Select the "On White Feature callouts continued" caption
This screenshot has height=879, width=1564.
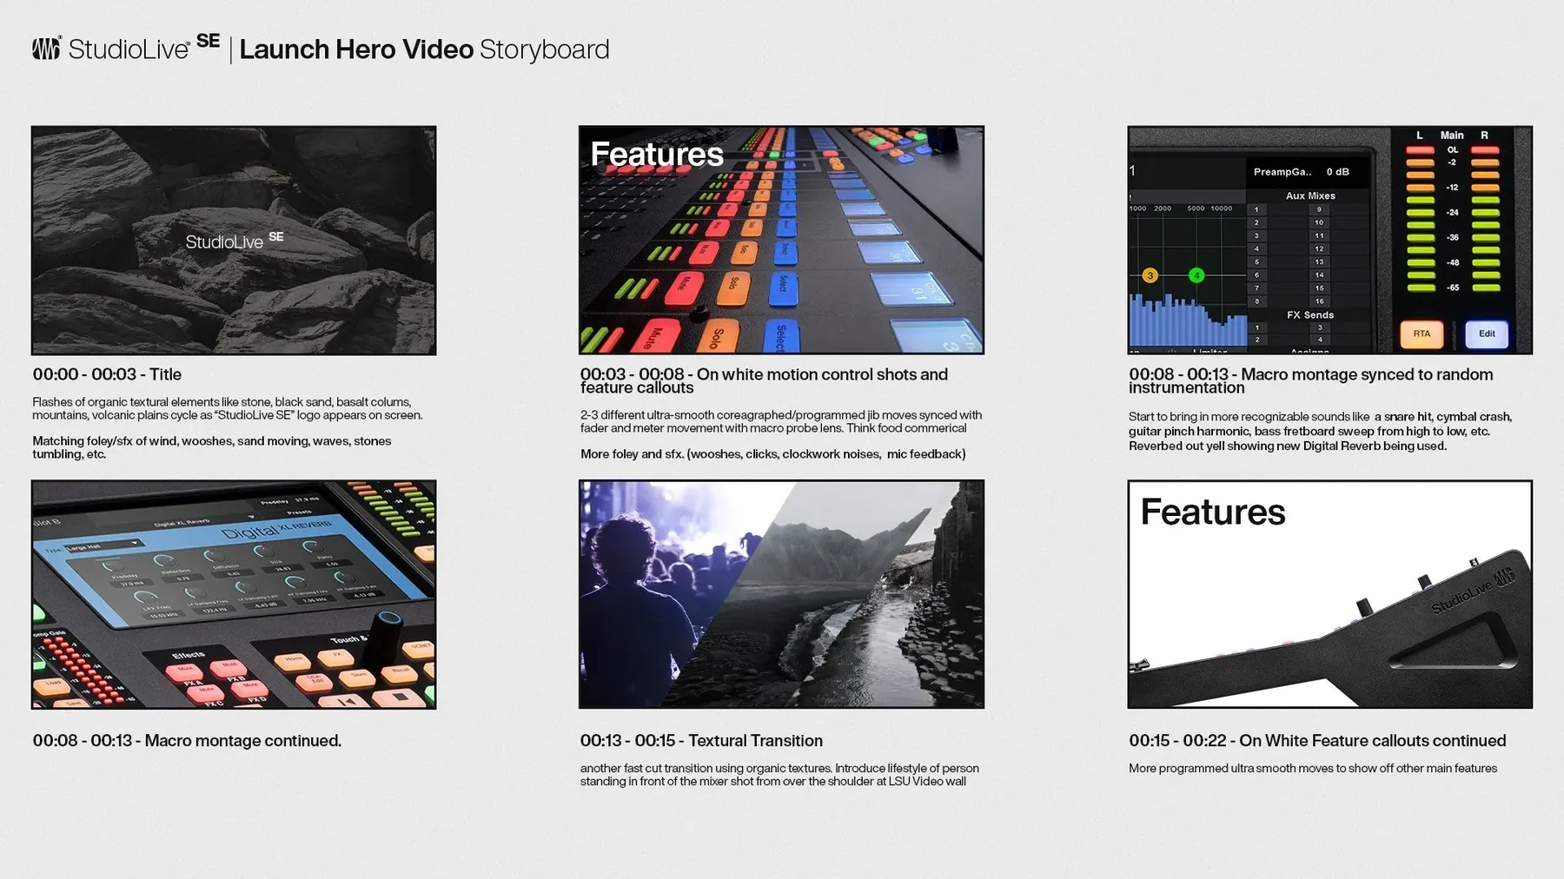(1317, 741)
